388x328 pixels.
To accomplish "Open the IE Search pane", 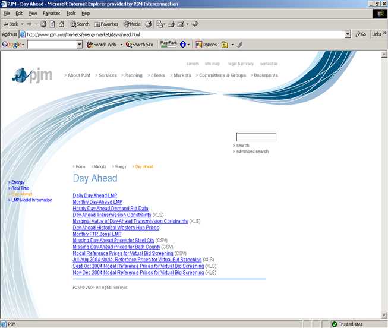I will [80, 24].
